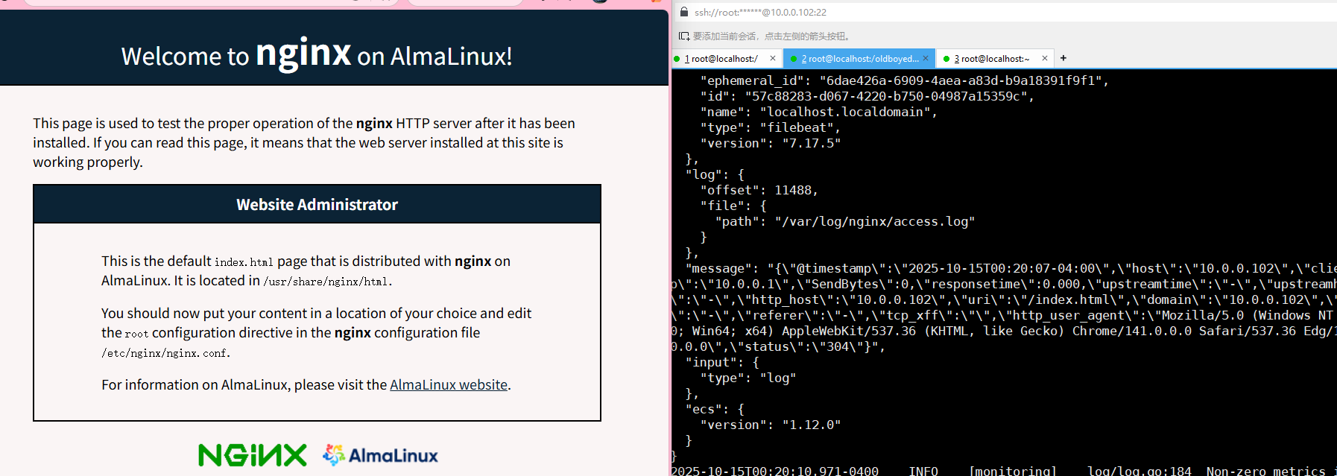Click the /usr/share/nginx/html path text
Viewport: 1337px width, 476px height.
point(326,282)
